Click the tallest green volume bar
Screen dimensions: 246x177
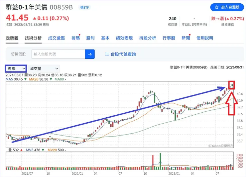(160, 161)
